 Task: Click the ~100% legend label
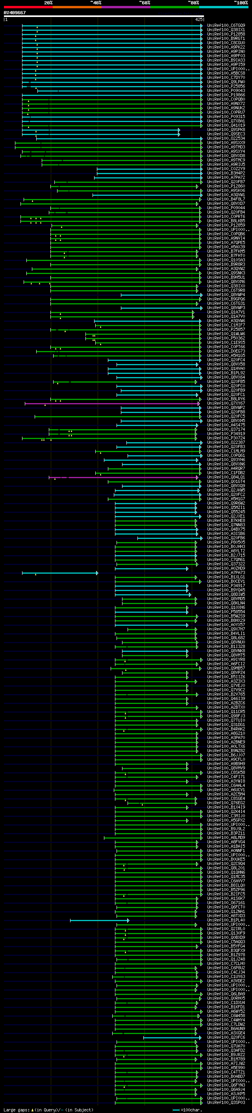(x=241, y=3)
